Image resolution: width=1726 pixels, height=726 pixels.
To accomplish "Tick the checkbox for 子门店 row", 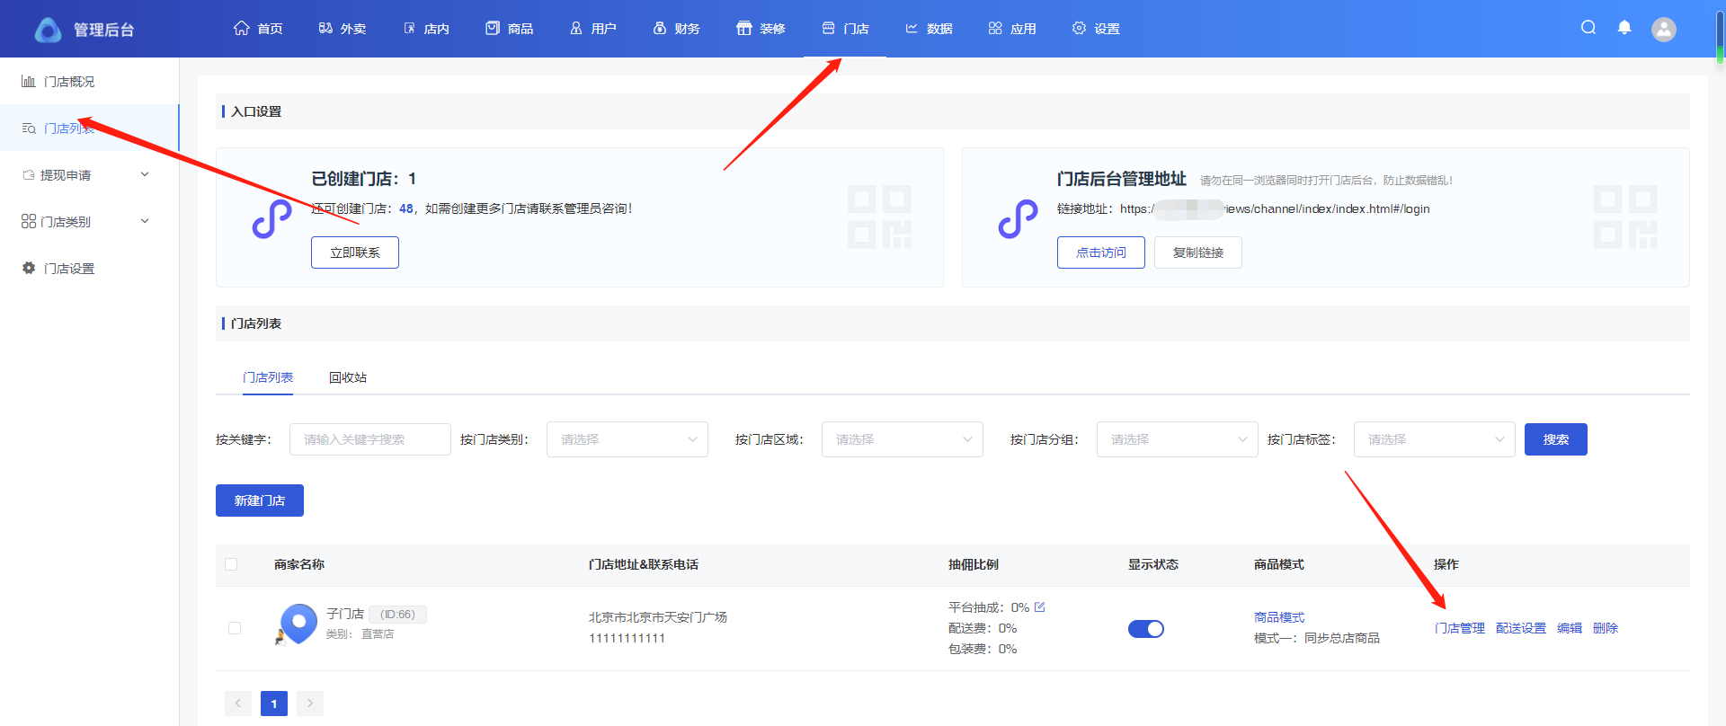I will [235, 628].
